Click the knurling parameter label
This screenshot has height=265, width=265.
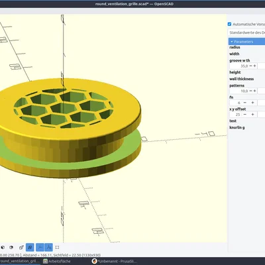(237, 127)
